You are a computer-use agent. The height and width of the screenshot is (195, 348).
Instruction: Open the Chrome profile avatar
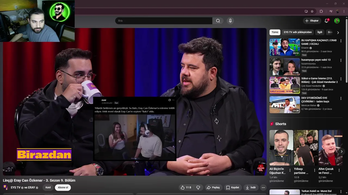coord(337,11)
